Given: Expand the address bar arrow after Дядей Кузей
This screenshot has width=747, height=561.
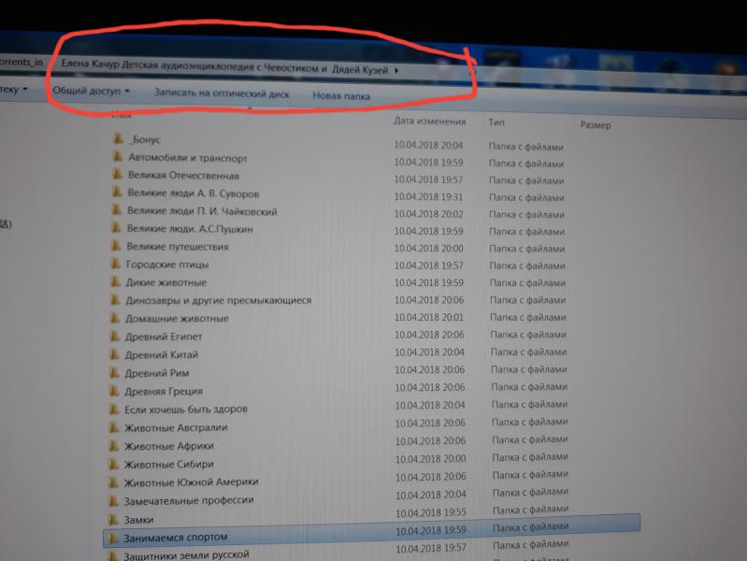Looking at the screenshot, I should pos(396,70).
